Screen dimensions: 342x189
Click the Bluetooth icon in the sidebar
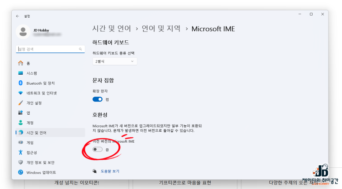coord(21,83)
